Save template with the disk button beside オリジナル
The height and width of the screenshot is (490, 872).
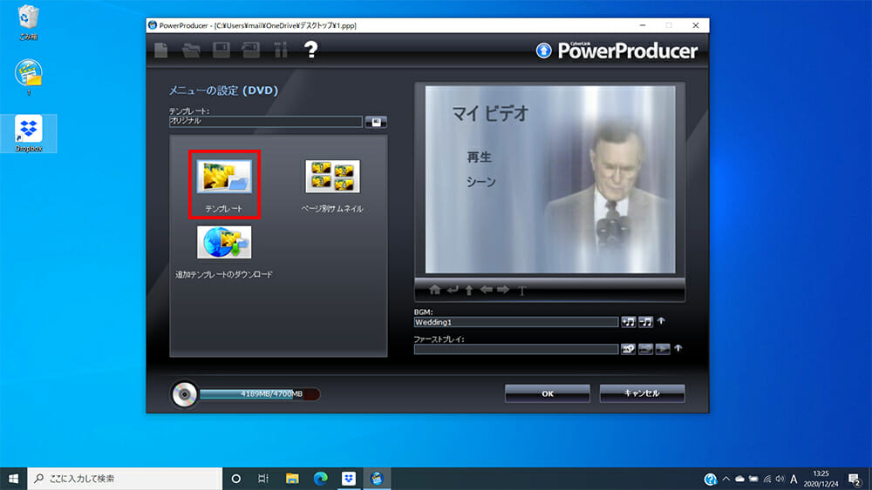(376, 122)
